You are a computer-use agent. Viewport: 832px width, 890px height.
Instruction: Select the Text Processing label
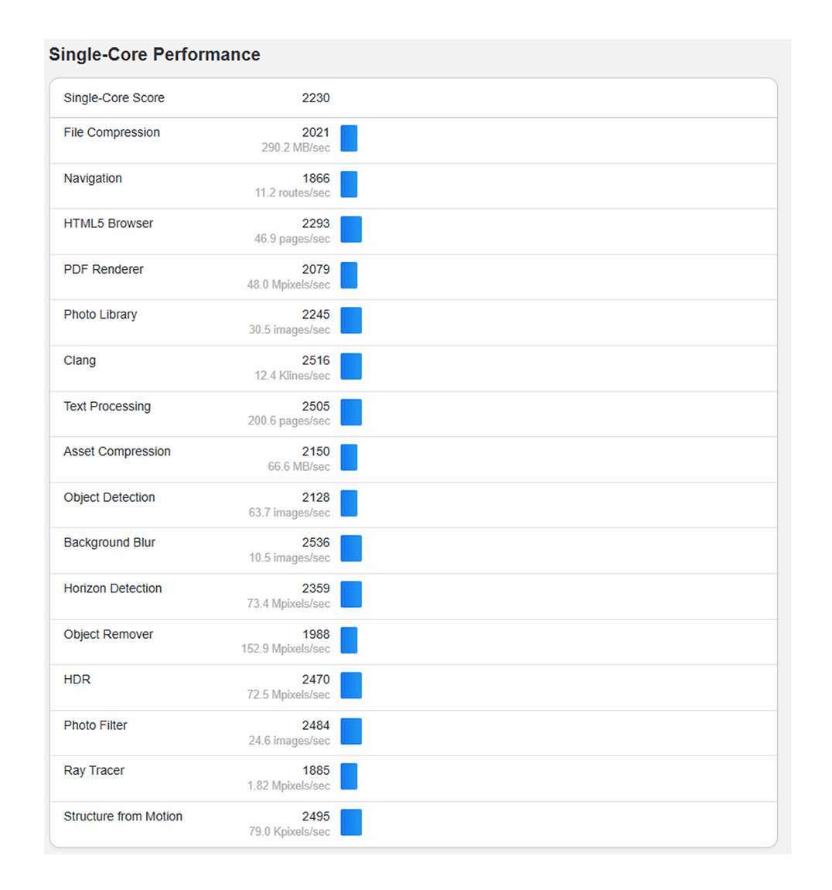coord(107,406)
